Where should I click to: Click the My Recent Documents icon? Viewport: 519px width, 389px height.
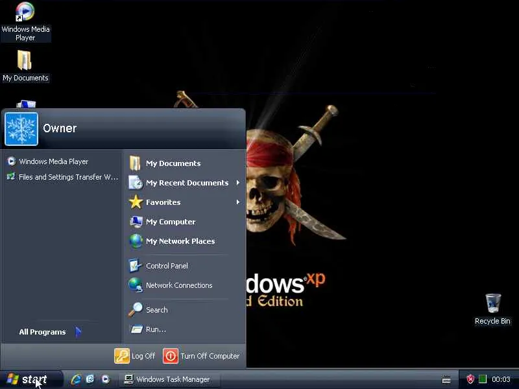[136, 183]
